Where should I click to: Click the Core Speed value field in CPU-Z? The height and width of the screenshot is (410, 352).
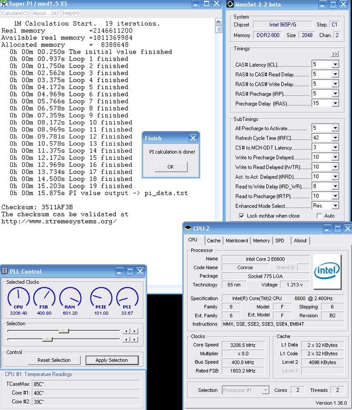[243, 345]
